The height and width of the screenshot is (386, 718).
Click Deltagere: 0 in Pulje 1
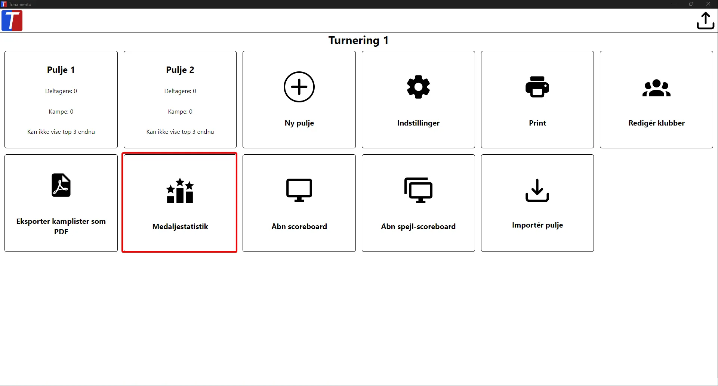61,91
